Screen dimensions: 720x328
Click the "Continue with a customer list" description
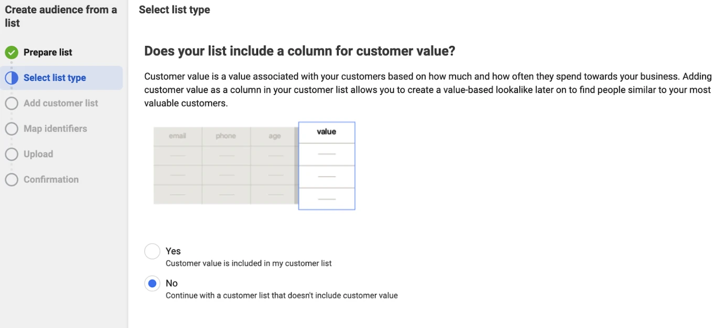coord(282,296)
